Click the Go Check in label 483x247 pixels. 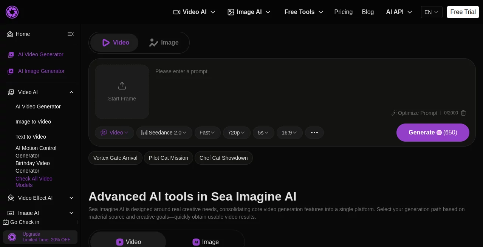(25, 222)
